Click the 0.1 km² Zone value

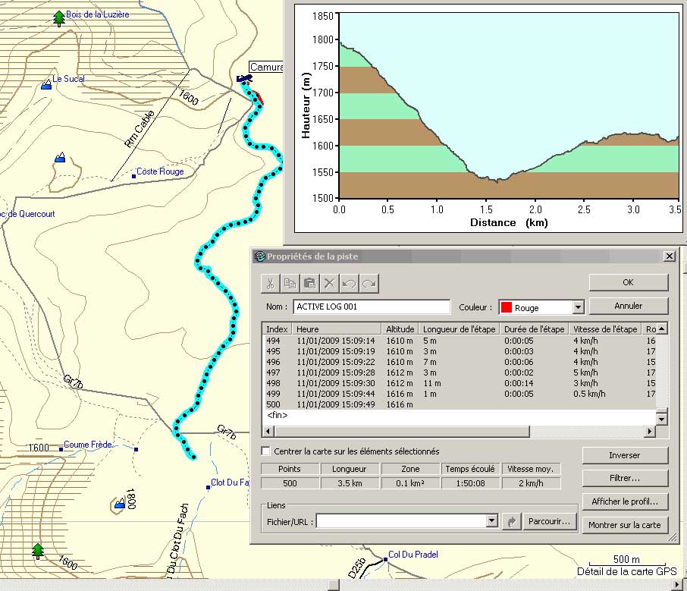pyautogui.click(x=410, y=483)
